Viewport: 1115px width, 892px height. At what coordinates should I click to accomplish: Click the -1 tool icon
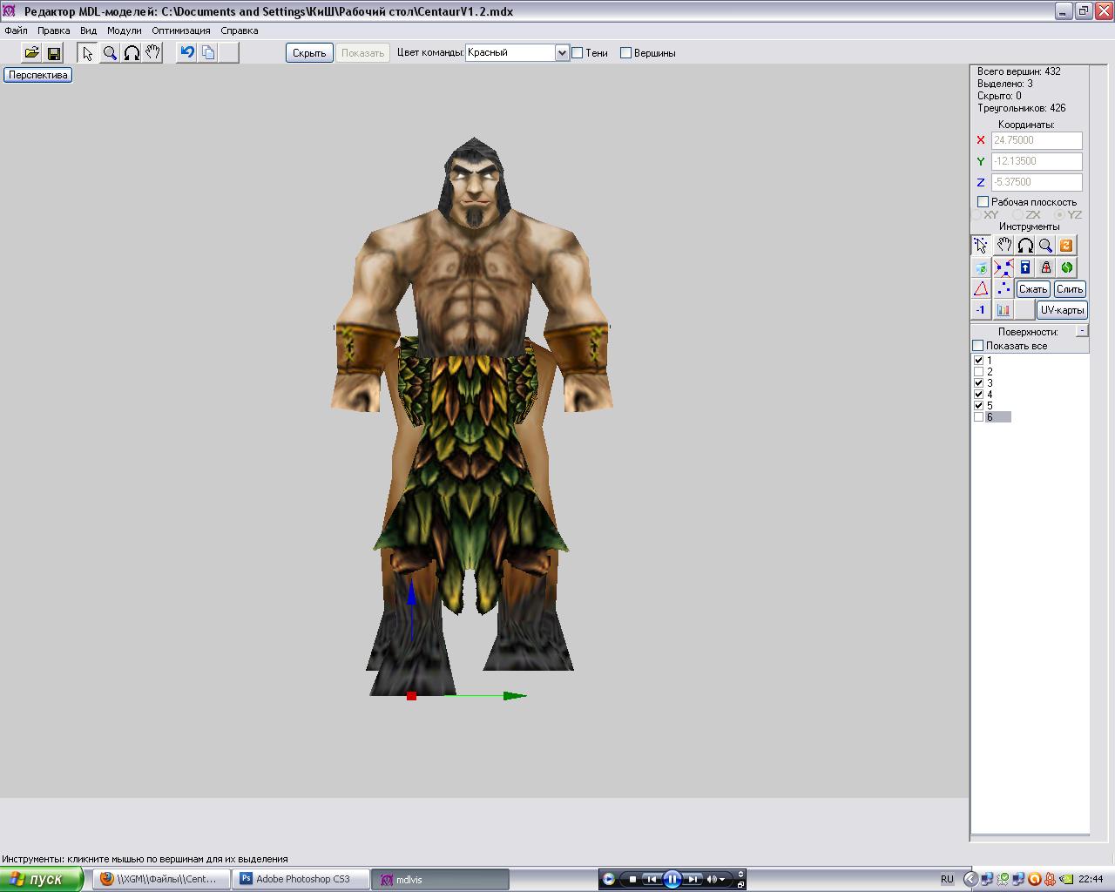(982, 310)
